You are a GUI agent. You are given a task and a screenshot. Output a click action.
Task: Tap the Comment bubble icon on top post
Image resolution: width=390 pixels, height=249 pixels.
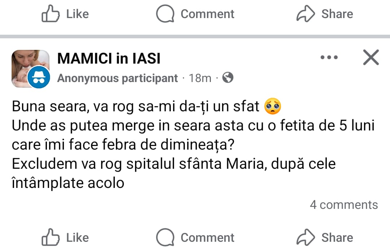(x=165, y=14)
